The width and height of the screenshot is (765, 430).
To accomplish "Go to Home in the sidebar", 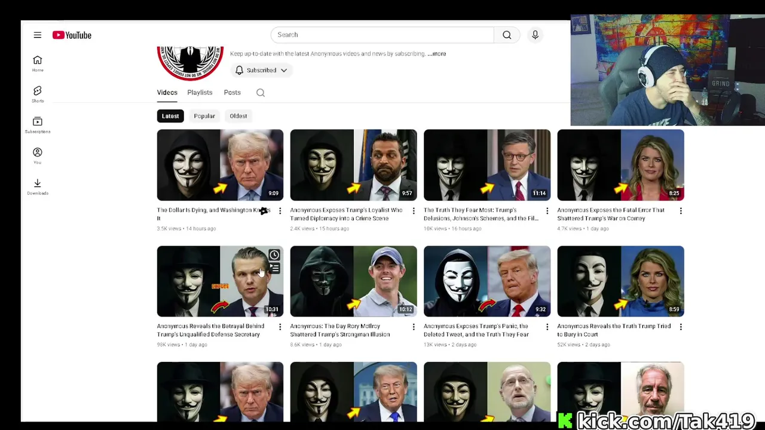I will pos(38,63).
